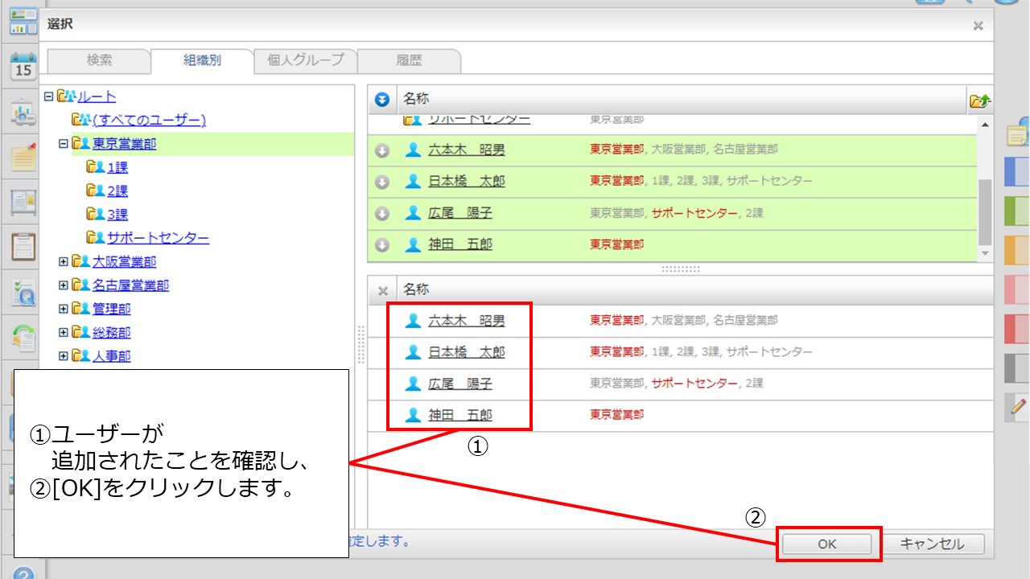
Task: Click the scrollbar down arrow in upper user list
Action: coord(983,254)
